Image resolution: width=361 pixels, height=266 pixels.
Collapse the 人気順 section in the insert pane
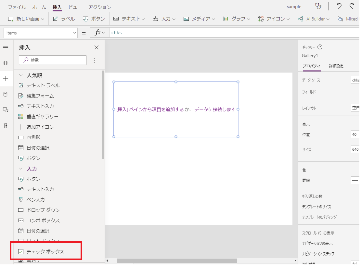(x=21, y=75)
